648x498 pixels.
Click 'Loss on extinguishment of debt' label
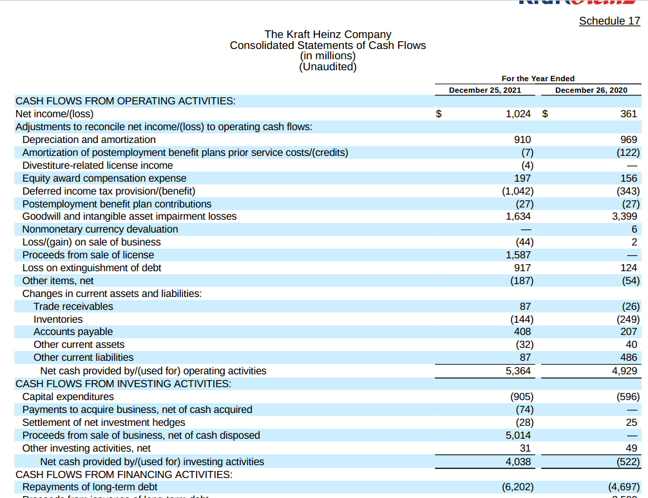point(91,268)
